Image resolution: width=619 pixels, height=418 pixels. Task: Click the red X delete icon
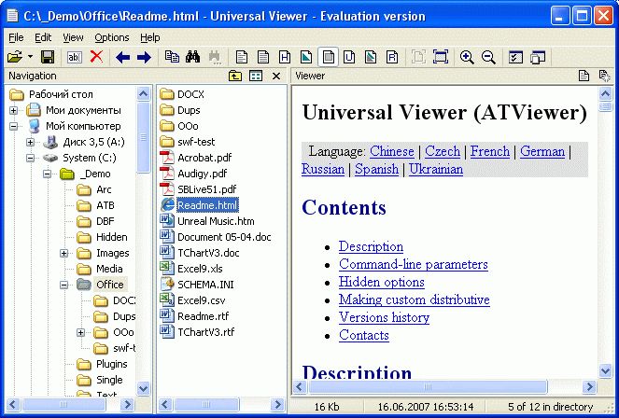pos(96,58)
